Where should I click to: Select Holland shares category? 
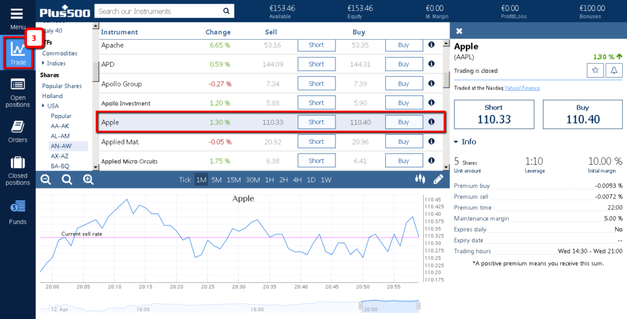point(53,96)
